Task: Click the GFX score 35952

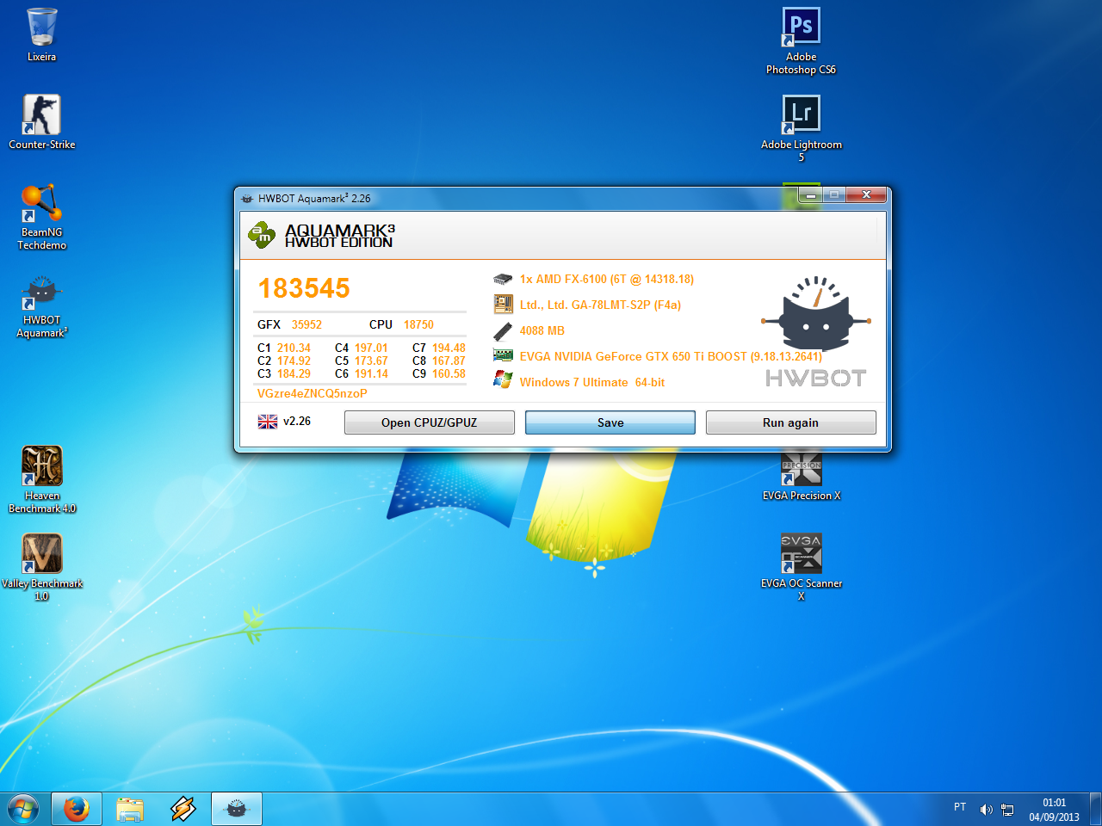Action: click(x=306, y=324)
